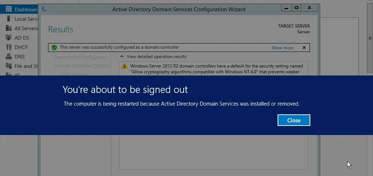The image size is (373, 176).
Task: Click the yellow warning icon in results
Action: (125, 66)
